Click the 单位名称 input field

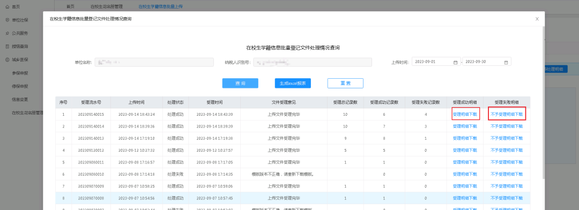tap(154, 62)
